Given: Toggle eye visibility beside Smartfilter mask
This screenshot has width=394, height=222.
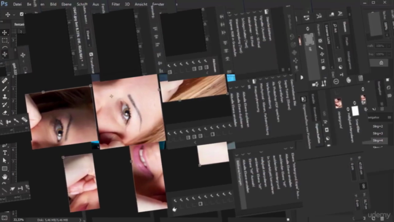Looking at the screenshot, I should click(x=355, y=103).
